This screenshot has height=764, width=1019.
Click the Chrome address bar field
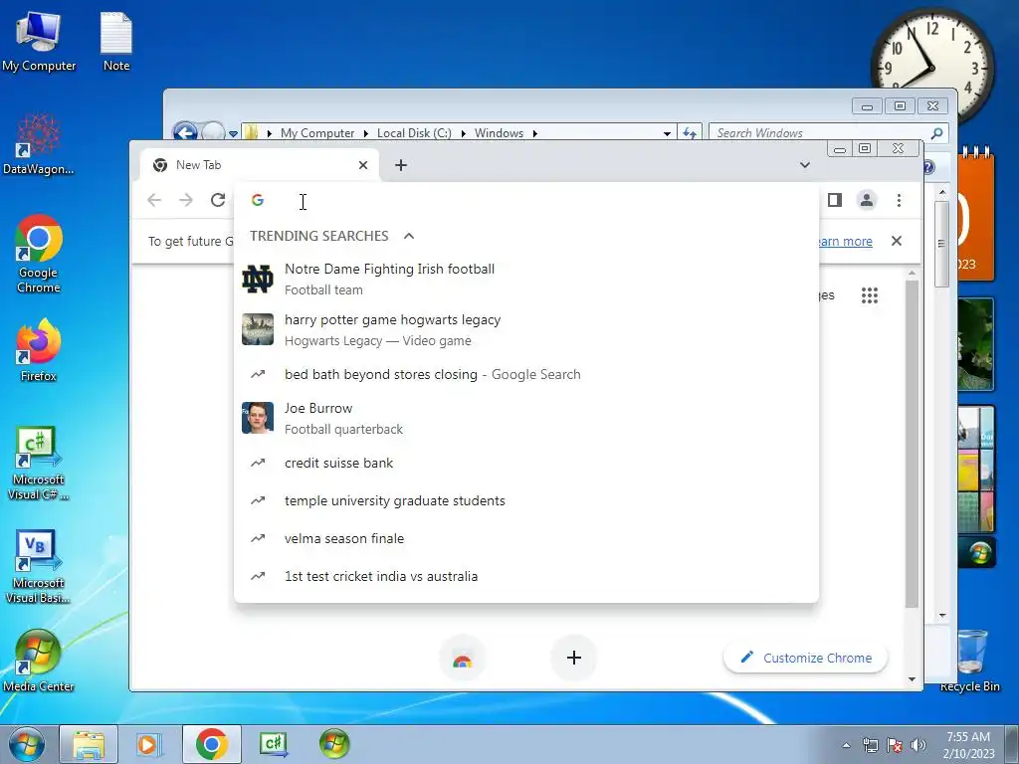[x=526, y=201]
